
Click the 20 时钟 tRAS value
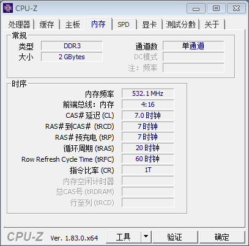tap(148, 148)
